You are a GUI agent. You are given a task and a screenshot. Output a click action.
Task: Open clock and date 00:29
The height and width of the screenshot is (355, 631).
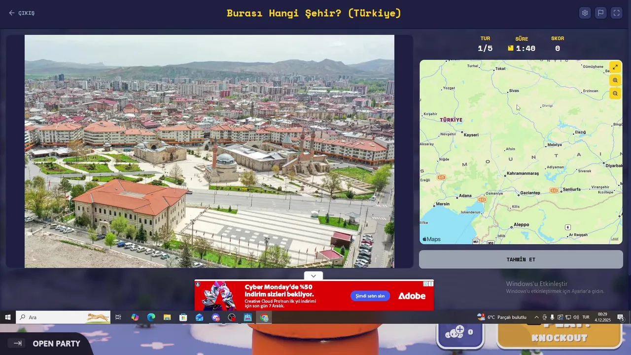(x=602, y=317)
